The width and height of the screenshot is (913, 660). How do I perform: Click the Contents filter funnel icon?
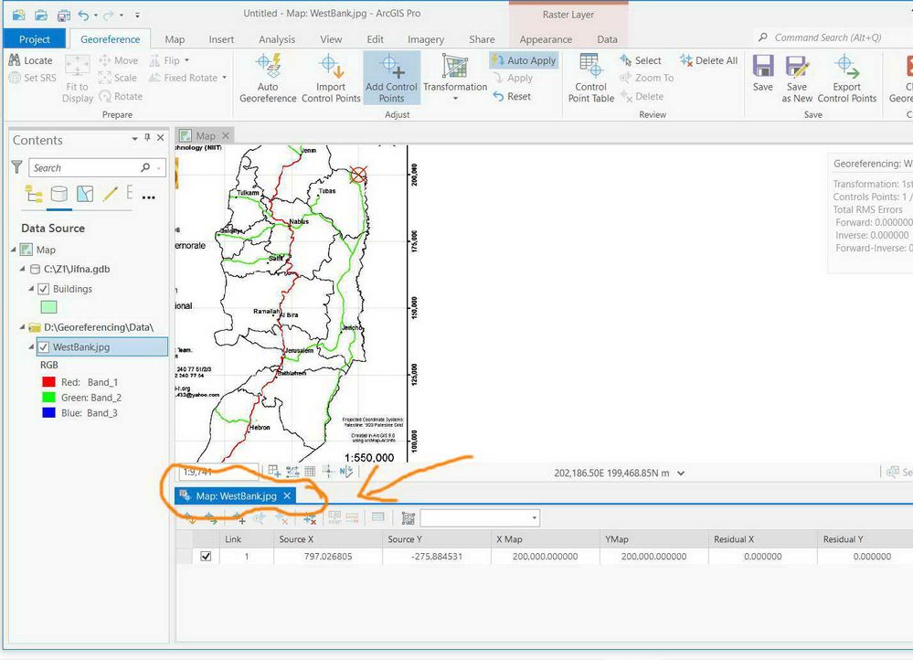[16, 167]
